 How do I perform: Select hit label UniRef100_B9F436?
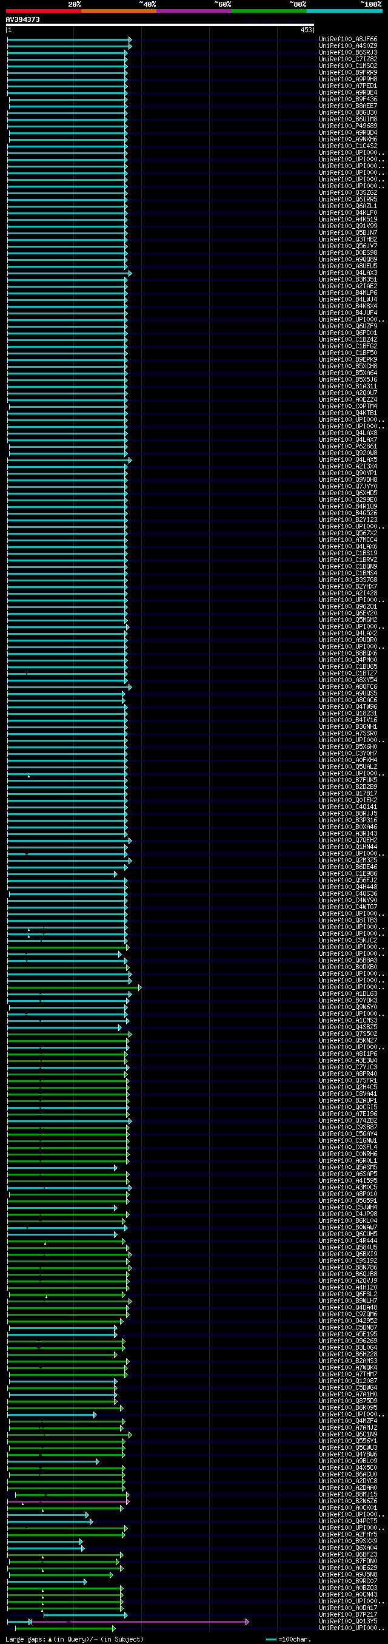point(348,100)
